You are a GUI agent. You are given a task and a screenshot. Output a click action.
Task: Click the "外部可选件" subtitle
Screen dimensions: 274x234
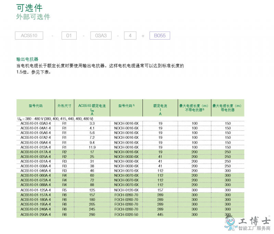(33, 17)
